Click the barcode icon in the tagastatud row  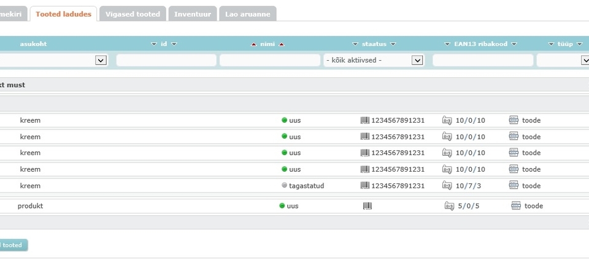(364, 186)
